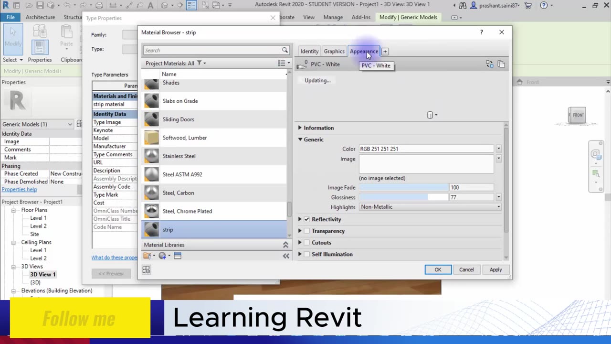Screen dimensions: 611x344
Task: Adjust the Image Fade slider
Action: [404, 187]
